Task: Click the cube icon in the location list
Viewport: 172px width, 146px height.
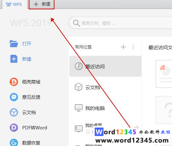Action: tap(79, 87)
